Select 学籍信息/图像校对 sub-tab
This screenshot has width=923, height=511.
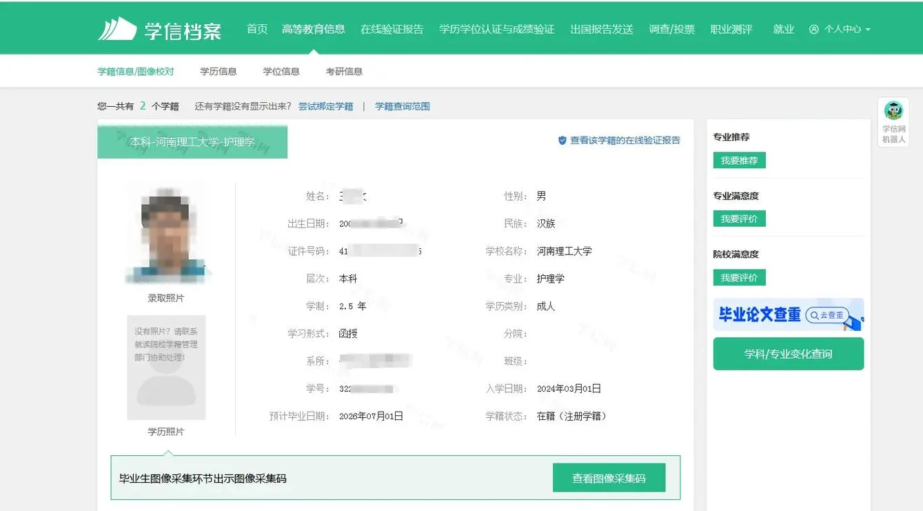click(x=136, y=71)
